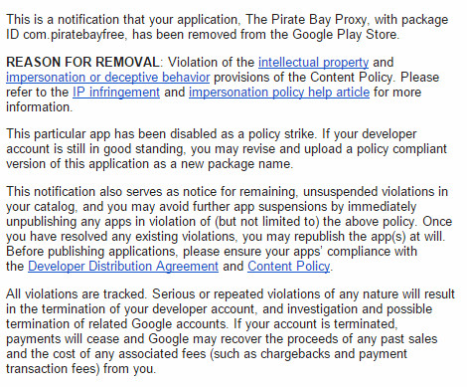Click the words Content Policy. Please
The height and width of the screenshot is (387, 467).
[375, 78]
